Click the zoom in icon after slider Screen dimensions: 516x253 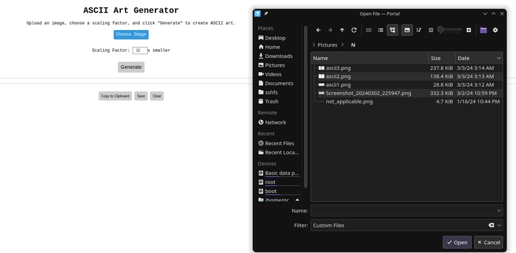pos(469,30)
